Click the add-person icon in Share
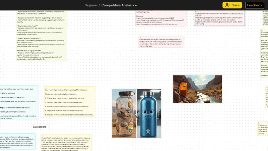 pos(227,5)
